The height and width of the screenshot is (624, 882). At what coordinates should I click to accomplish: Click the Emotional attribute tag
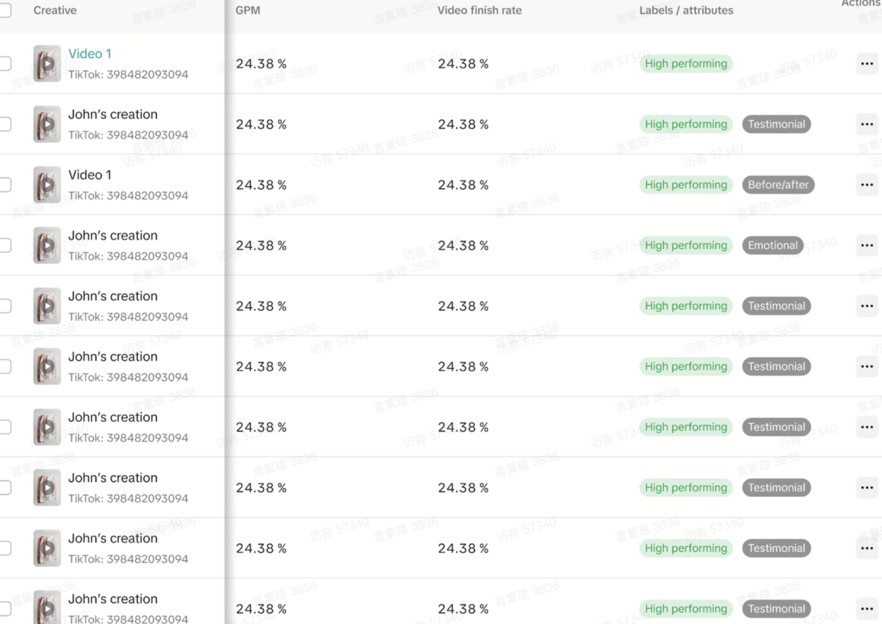click(773, 245)
